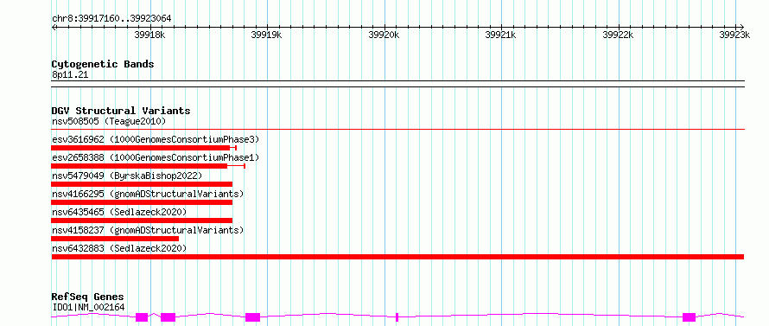Open variant nsv4158237 label

(148, 230)
